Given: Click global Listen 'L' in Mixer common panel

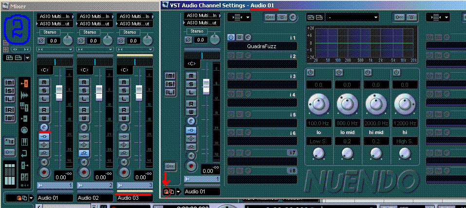Looking at the screenshot, I should click(10, 99).
